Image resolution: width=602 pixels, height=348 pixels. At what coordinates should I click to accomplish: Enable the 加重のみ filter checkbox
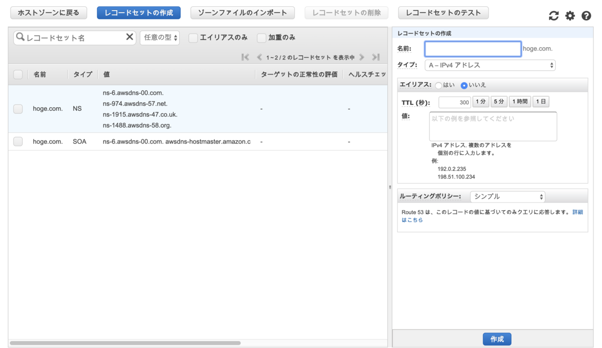261,37
